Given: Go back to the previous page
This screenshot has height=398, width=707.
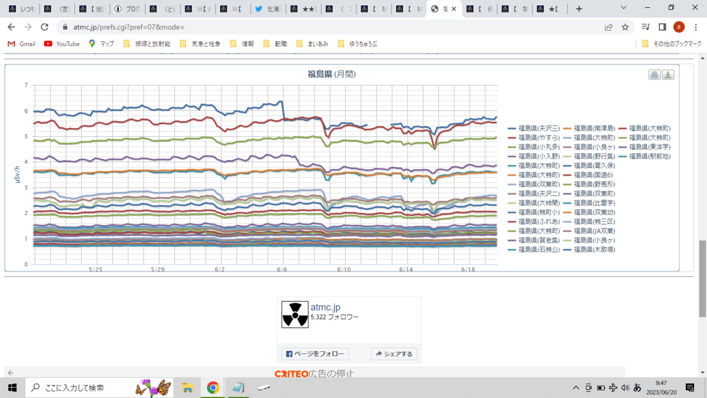Looking at the screenshot, I should point(11,27).
